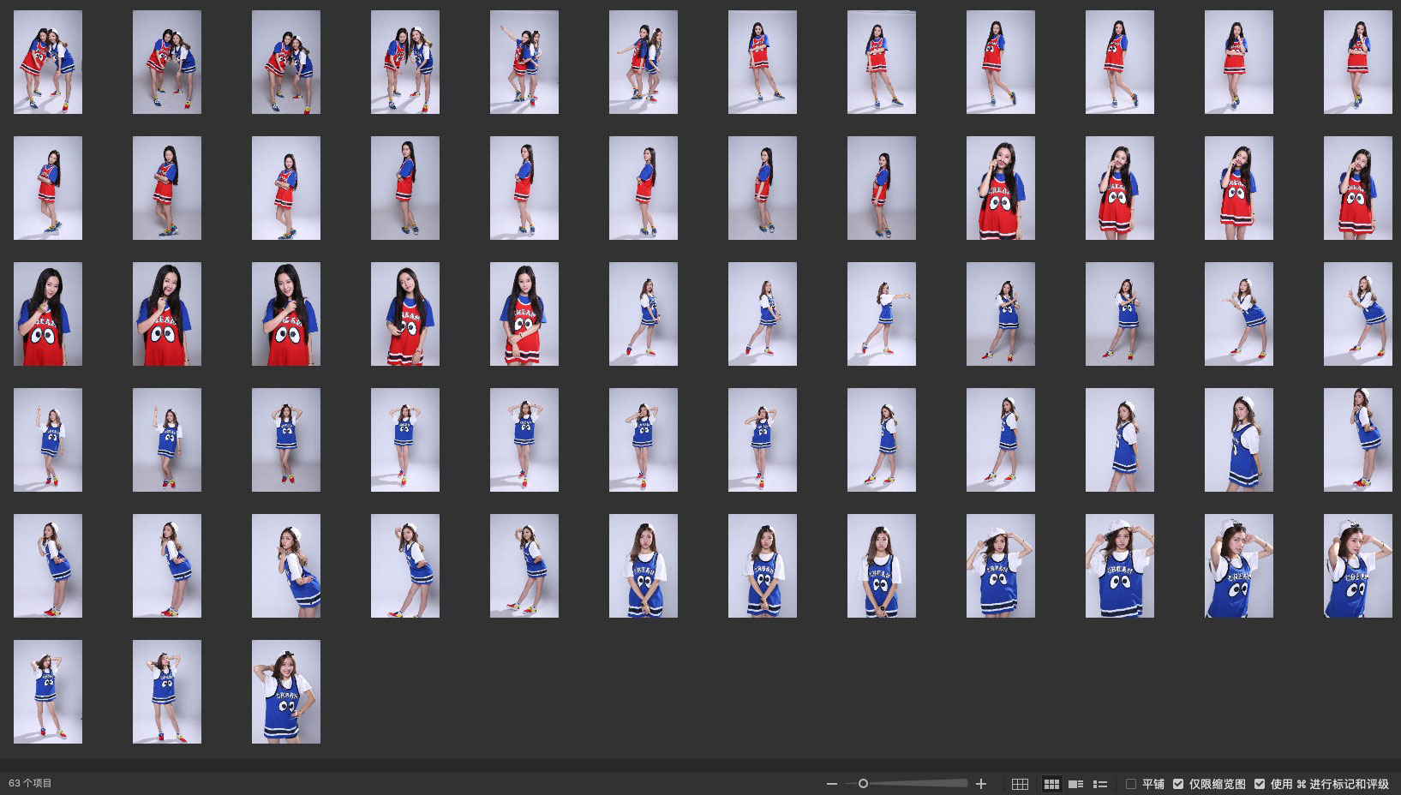Click the minus icon to shrink thumbnails

[831, 784]
